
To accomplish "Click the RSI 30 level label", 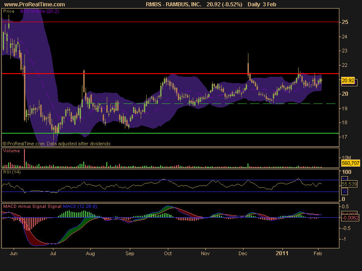I will pyautogui.click(x=344, y=192).
